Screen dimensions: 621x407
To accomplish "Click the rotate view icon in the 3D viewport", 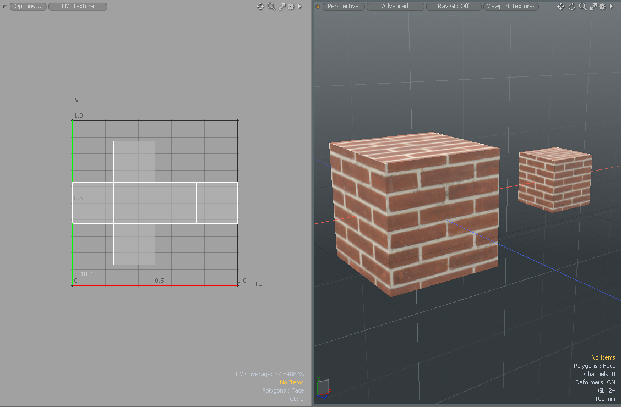I will pyautogui.click(x=571, y=7).
